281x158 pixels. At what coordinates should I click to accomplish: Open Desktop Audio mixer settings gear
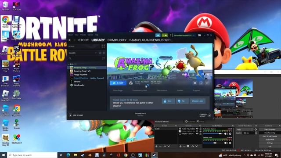point(230,143)
